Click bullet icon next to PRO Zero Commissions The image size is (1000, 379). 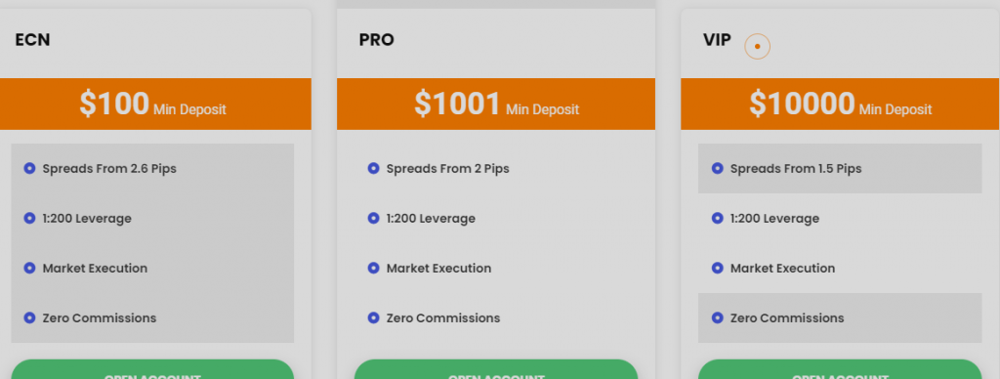374,317
